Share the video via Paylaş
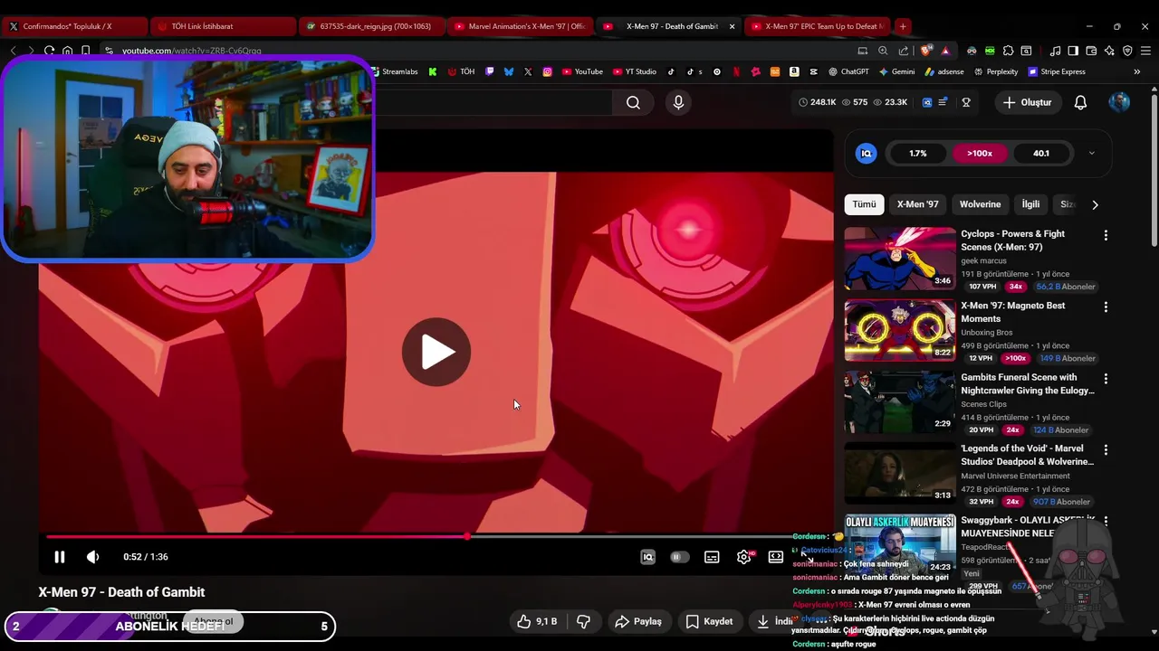Screen dimensions: 1159x651 pos(638,621)
